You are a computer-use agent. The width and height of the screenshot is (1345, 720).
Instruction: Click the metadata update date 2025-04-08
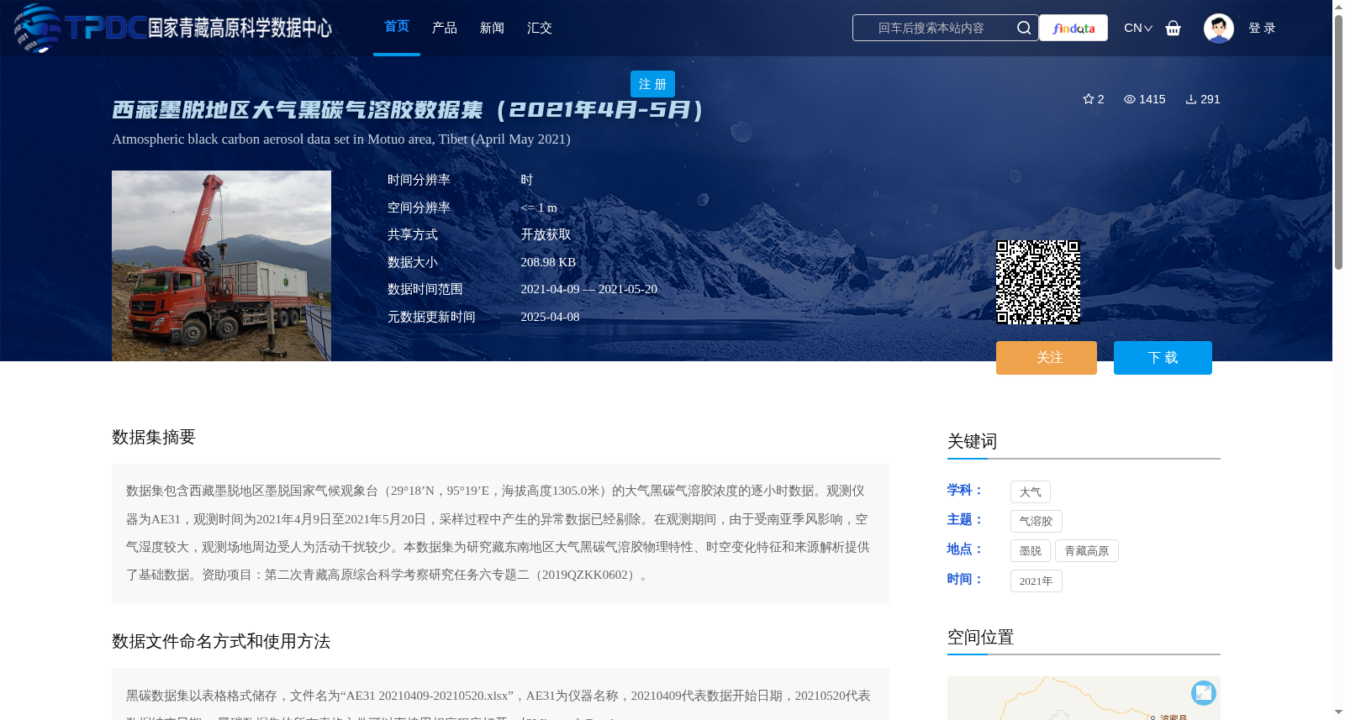pyautogui.click(x=550, y=317)
